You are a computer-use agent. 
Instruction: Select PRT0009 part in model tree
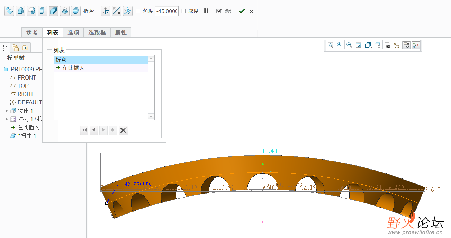pos(23,69)
